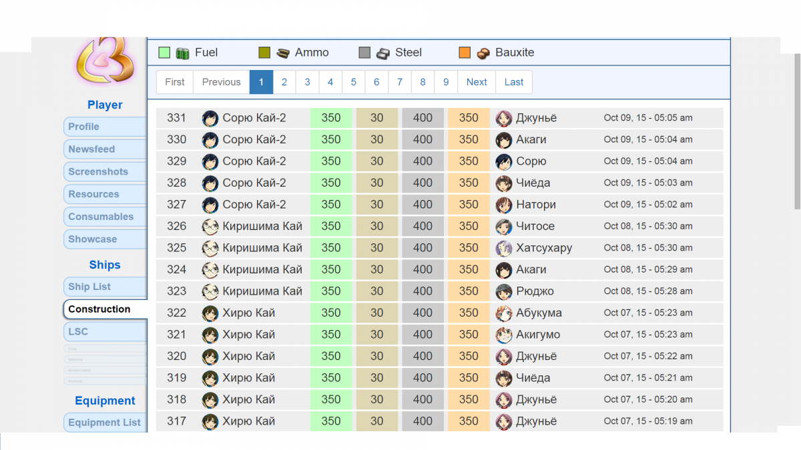Click the vertical scrollbar on the right
This screenshot has width=801, height=450.
click(x=796, y=133)
